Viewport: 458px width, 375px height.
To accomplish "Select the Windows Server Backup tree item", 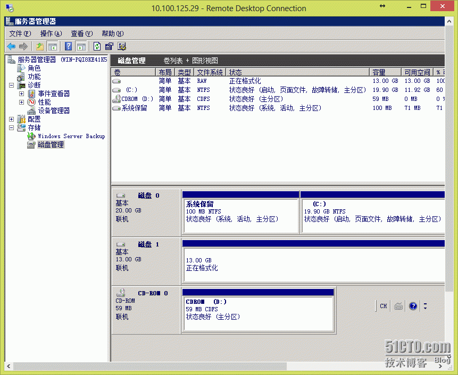I will [71, 136].
